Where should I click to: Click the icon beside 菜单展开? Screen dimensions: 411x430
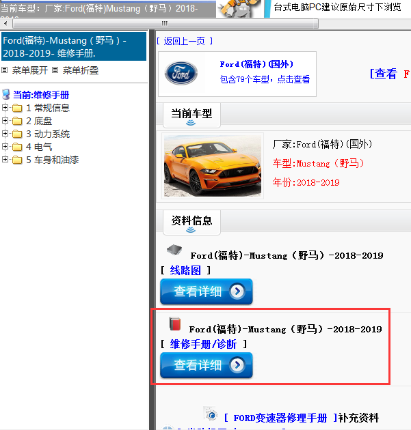click(x=4, y=70)
